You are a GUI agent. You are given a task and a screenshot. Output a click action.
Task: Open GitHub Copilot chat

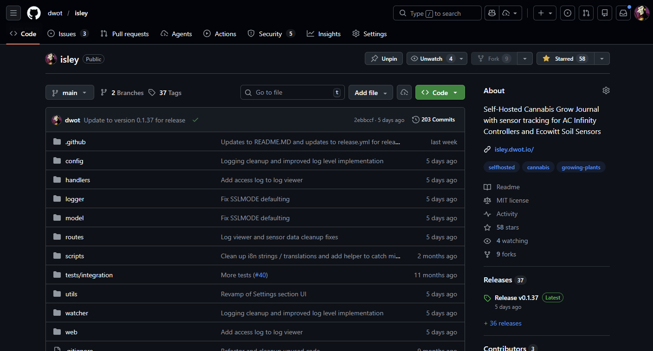pos(491,13)
